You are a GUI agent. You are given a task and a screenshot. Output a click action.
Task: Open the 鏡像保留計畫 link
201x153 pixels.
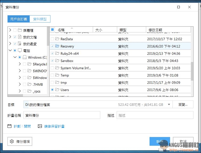click(x=54, y=126)
